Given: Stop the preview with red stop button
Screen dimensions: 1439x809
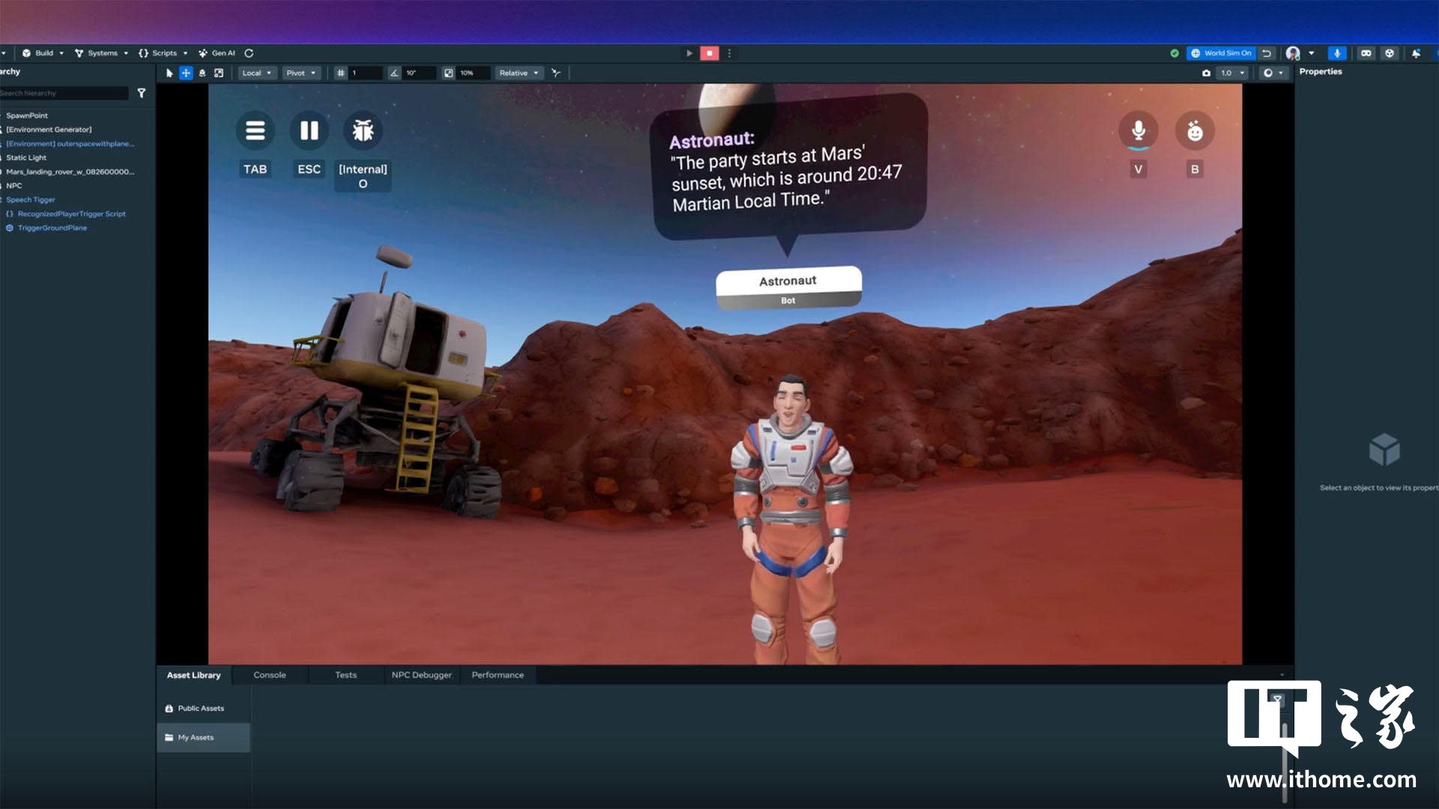Looking at the screenshot, I should tap(709, 53).
